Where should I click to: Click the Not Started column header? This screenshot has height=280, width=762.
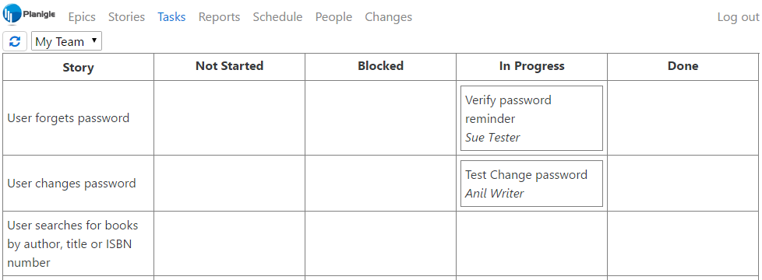[x=229, y=66]
